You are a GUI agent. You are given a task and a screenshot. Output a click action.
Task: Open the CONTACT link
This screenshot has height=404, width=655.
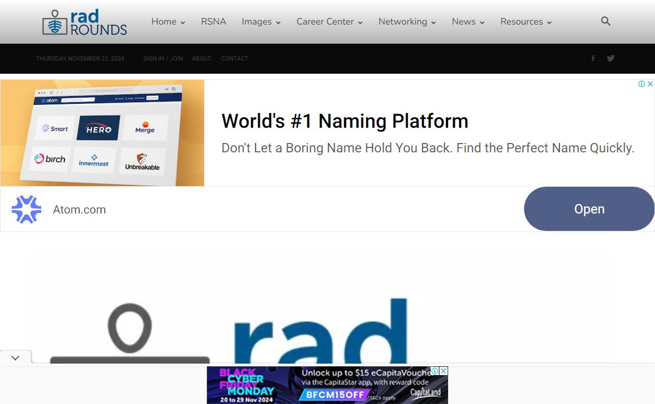(235, 58)
